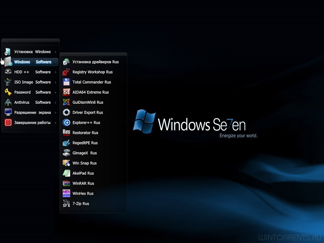Expand the Установка Windows submenu arrow
Viewport: 324px width, 243px height.
(56, 52)
